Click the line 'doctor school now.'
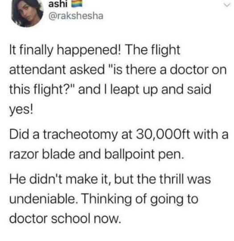Image resolution: width=234 pixels, height=241 pixels. click(65, 219)
